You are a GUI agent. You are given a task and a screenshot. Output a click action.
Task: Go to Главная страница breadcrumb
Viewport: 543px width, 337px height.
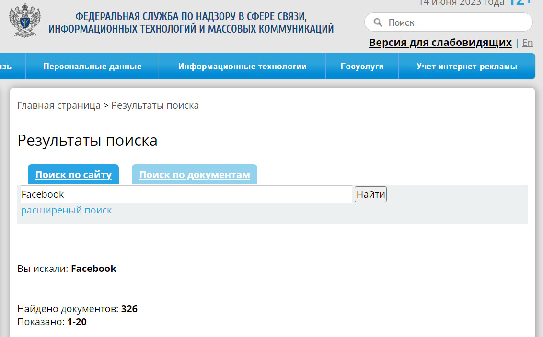tap(59, 105)
